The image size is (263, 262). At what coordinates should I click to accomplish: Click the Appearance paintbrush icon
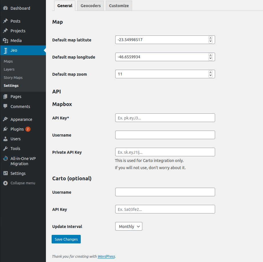click(5, 119)
